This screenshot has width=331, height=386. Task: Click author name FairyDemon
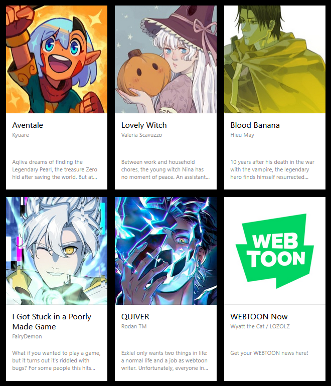click(27, 336)
